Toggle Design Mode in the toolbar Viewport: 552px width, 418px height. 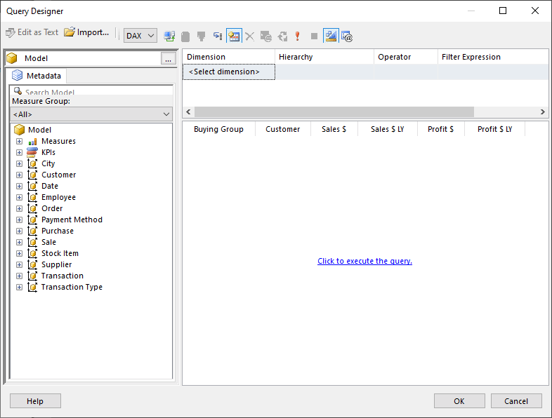pos(331,36)
